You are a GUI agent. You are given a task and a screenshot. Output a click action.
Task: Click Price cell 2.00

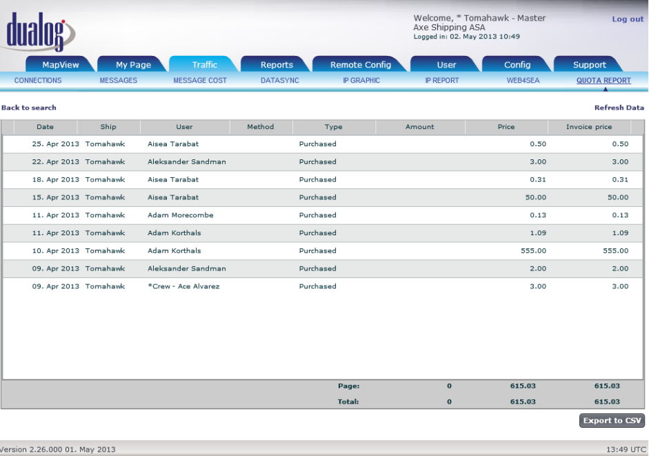point(538,269)
